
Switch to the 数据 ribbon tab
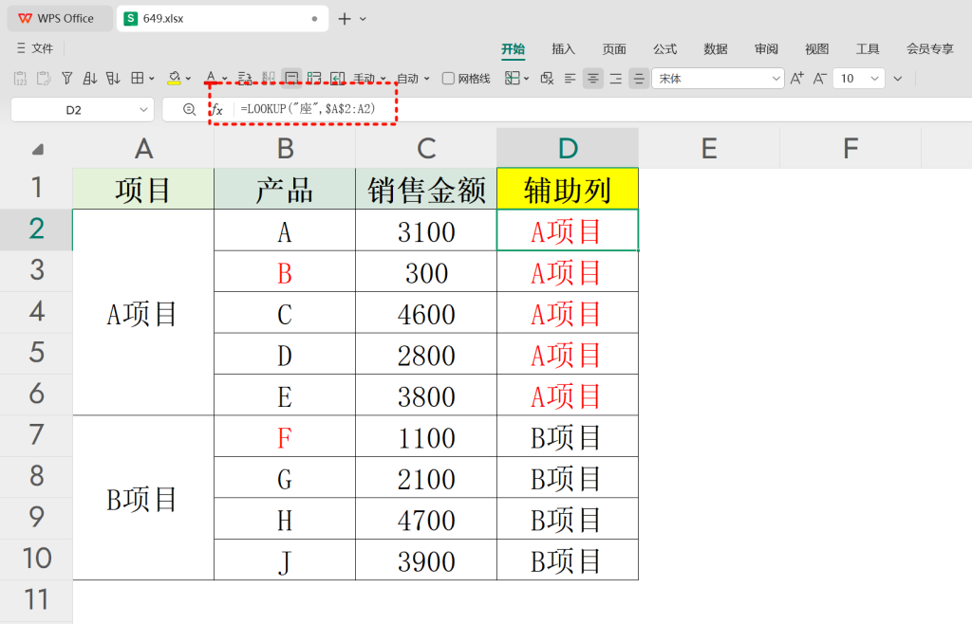[716, 49]
